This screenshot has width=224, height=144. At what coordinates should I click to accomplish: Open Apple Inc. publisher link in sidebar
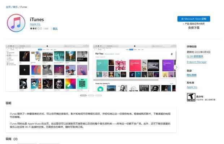pyautogui.click(x=192, y=87)
